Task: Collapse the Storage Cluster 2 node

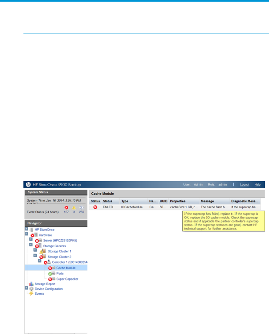Action: (x=35, y=255)
